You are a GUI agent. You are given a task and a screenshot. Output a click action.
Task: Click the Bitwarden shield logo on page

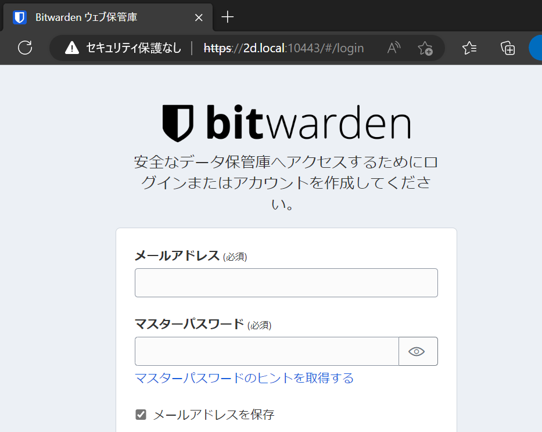pos(177,123)
